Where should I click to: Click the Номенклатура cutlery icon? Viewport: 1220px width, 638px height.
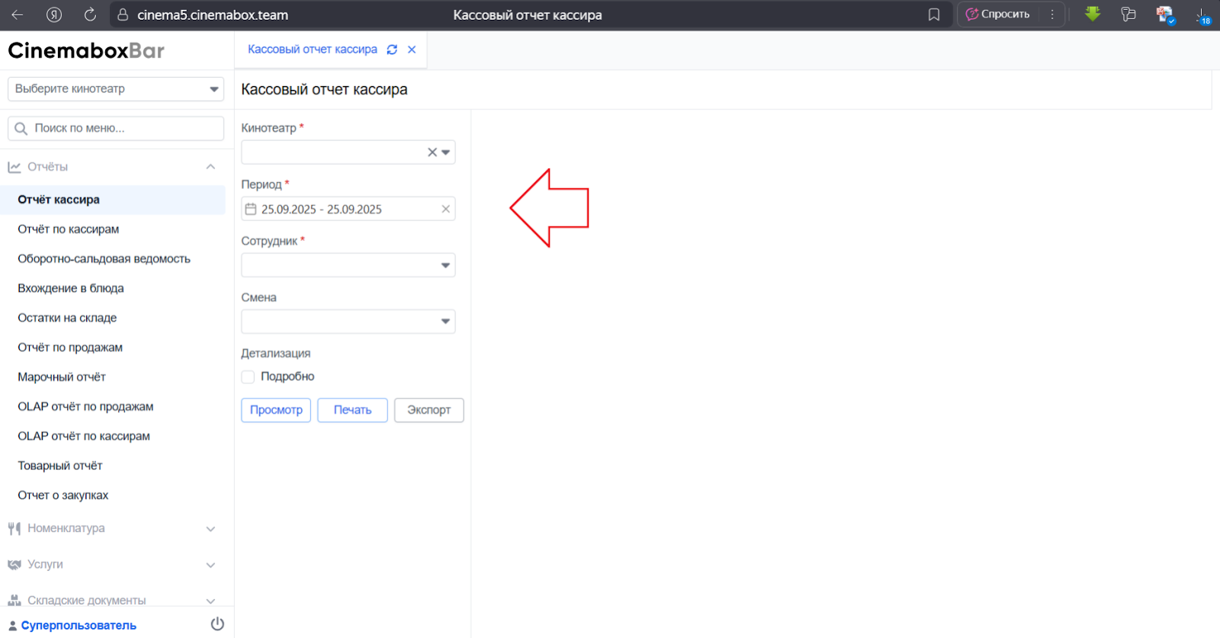click(14, 528)
